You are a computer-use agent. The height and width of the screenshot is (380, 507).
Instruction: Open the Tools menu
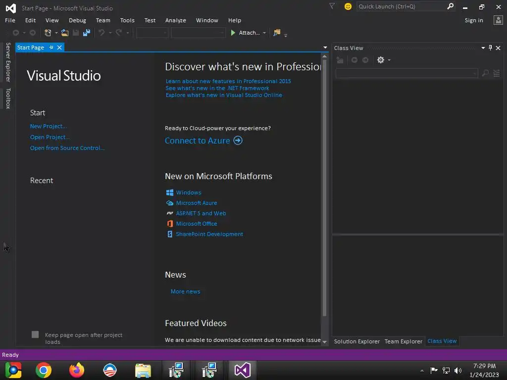coord(127,20)
